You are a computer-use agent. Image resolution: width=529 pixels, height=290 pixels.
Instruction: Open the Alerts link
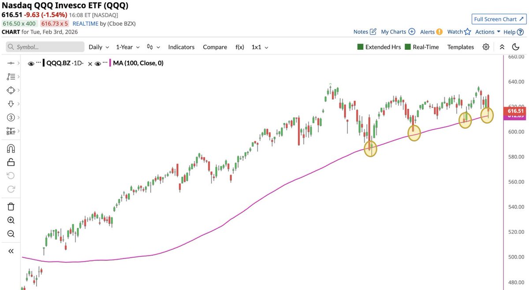(x=427, y=32)
